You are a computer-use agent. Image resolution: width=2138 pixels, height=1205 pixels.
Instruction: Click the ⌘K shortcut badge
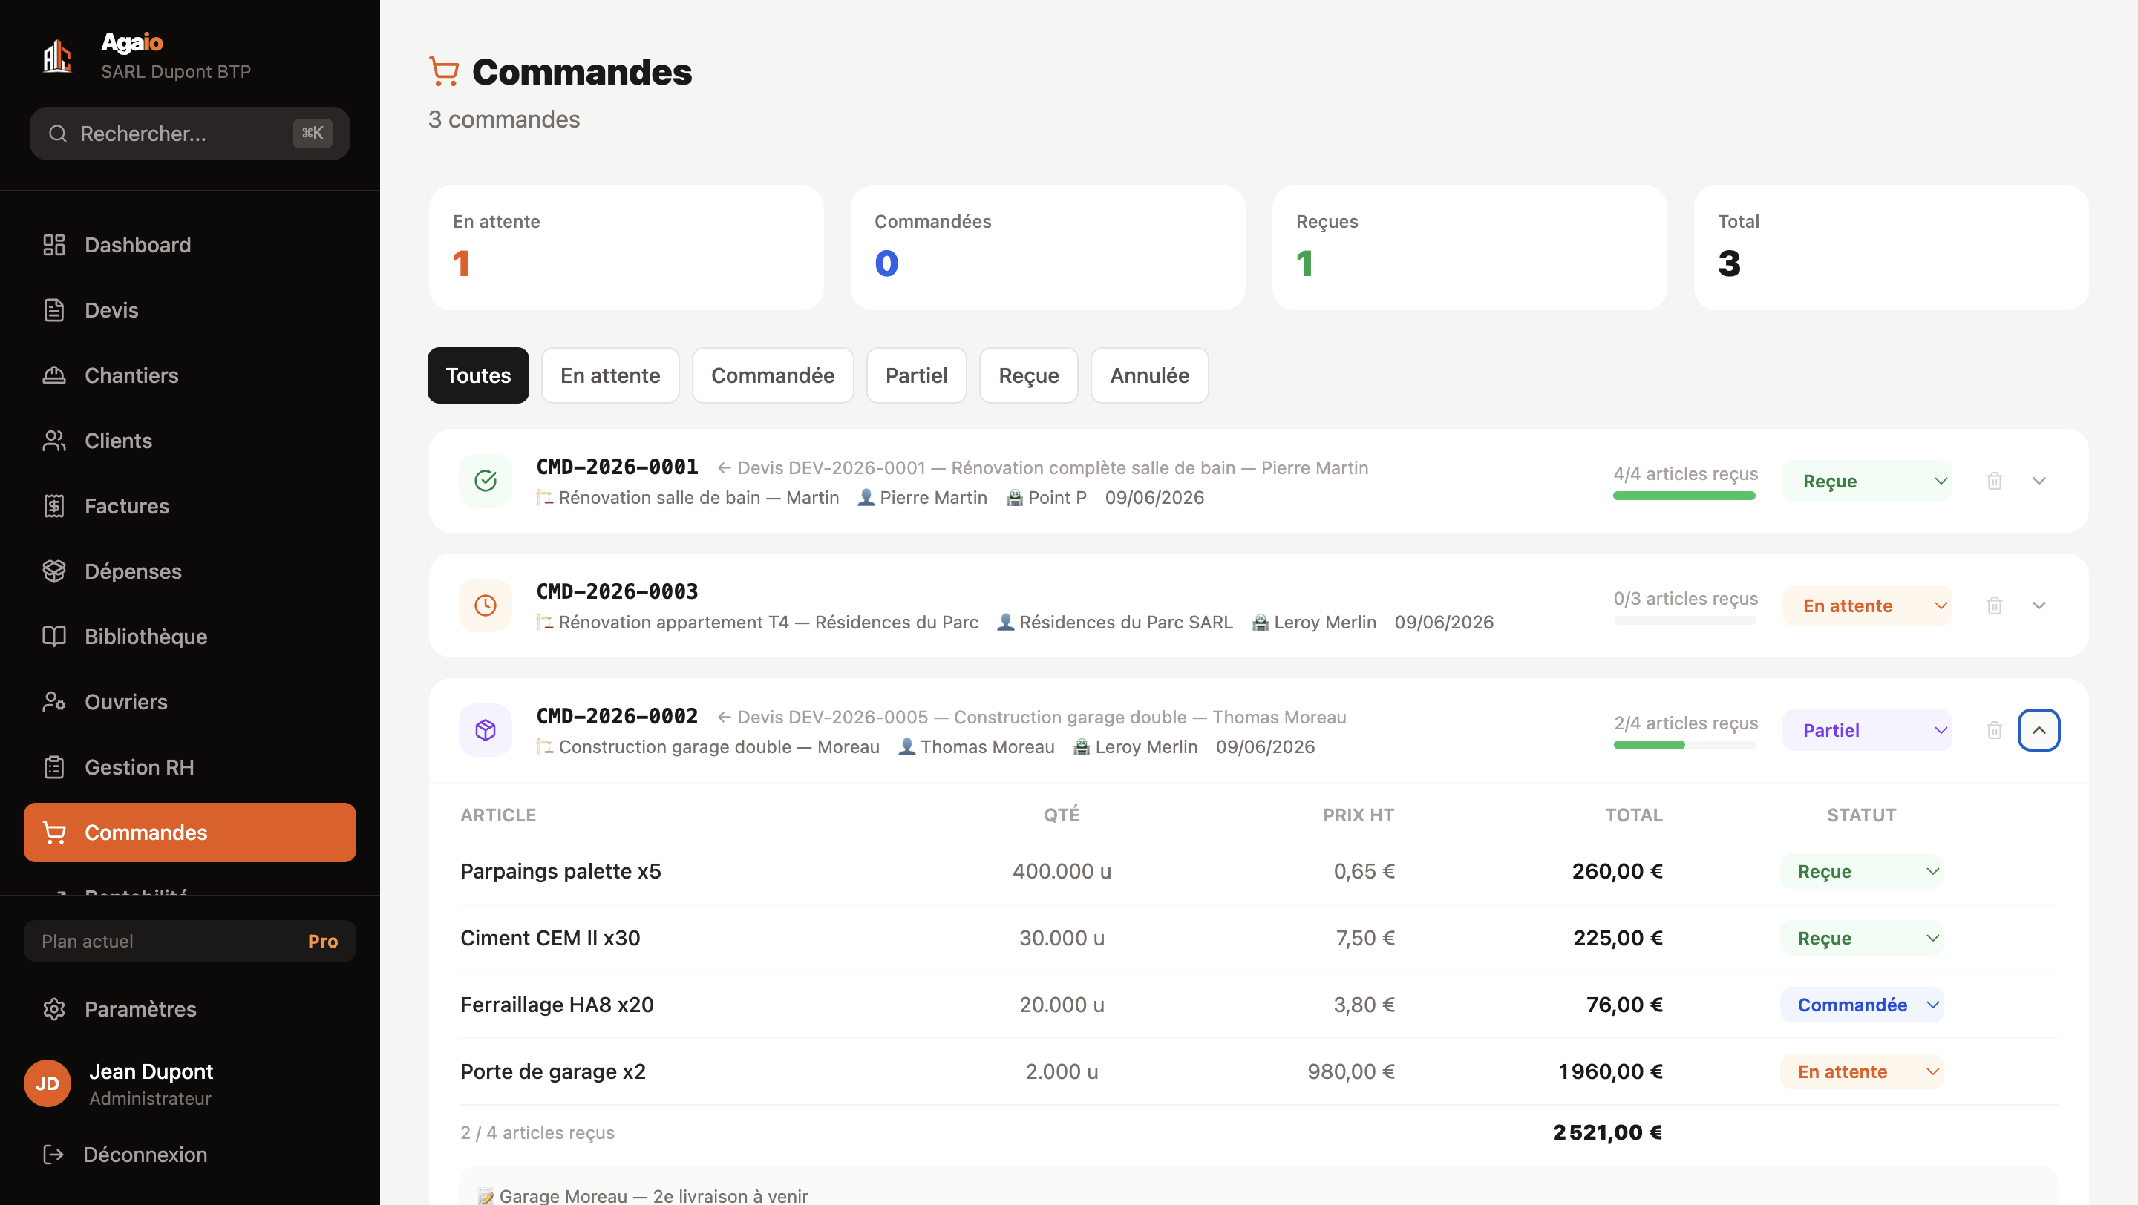coord(313,134)
